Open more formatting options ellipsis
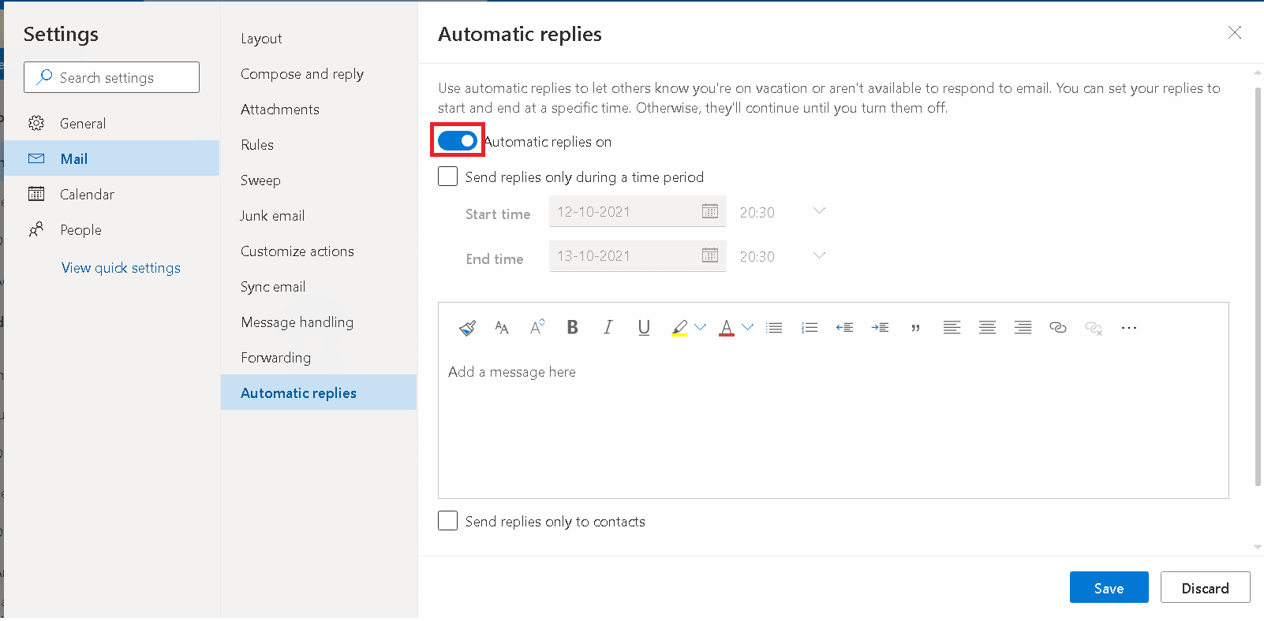Viewport: 1264px width, 621px height. (1129, 328)
